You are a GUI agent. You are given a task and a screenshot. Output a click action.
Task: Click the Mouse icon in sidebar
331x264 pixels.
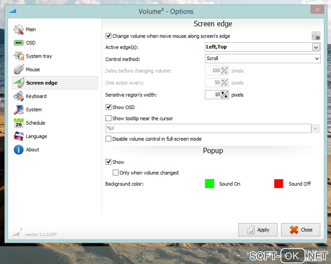tap(18, 69)
